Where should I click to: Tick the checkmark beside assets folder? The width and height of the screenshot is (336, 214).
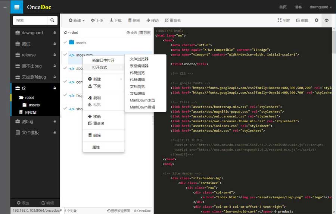[x=65, y=43]
